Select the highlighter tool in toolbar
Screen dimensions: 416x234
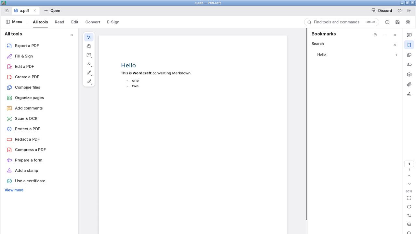click(x=89, y=64)
